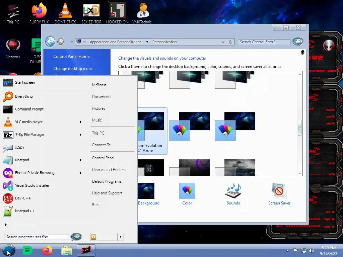Click the Start screen icon in Start menu
The height and width of the screenshot is (257, 343).
[8, 82]
